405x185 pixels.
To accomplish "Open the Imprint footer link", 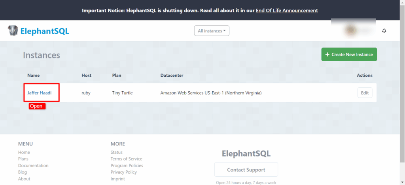I will point(118,179).
